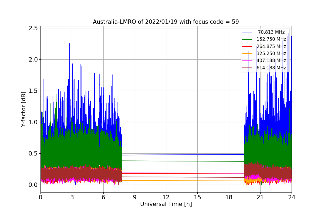
Task: Click the 0 tick on time axis
Action: pyautogui.click(x=40, y=197)
